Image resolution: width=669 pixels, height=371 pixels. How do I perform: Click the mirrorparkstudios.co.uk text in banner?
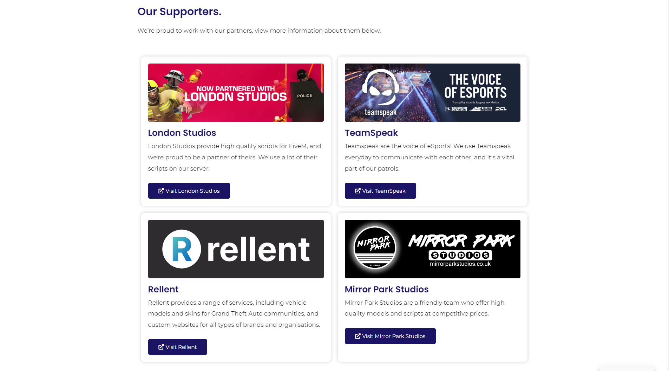point(460,264)
